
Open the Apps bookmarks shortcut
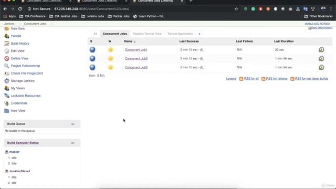(x=9, y=16)
